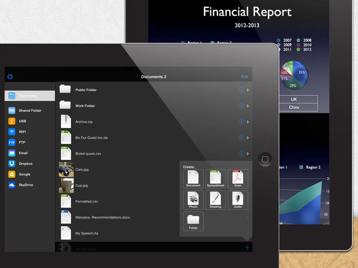358x268 pixels.
Task: Create a new Photo
Action: (x=193, y=200)
